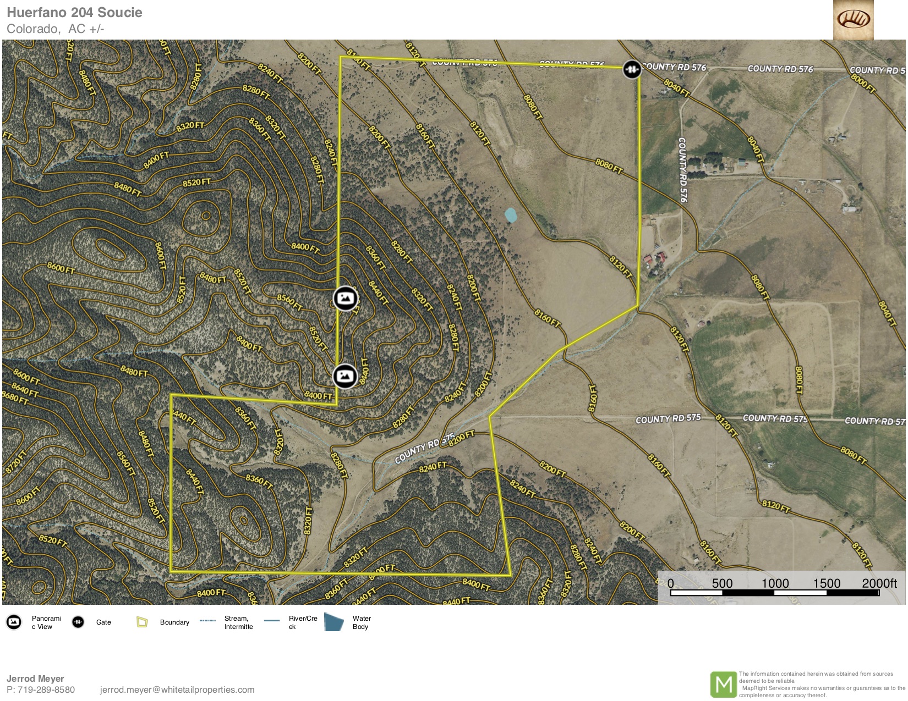Screen dimensions: 908x701
Task: Click the Huerfano 204 Soucie title
Action: tap(74, 13)
